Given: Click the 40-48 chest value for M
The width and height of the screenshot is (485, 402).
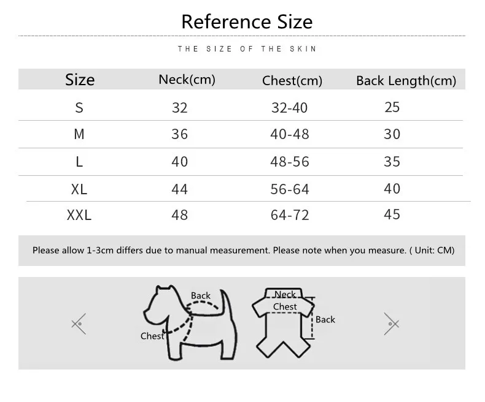Looking at the screenshot, I should [x=290, y=134].
